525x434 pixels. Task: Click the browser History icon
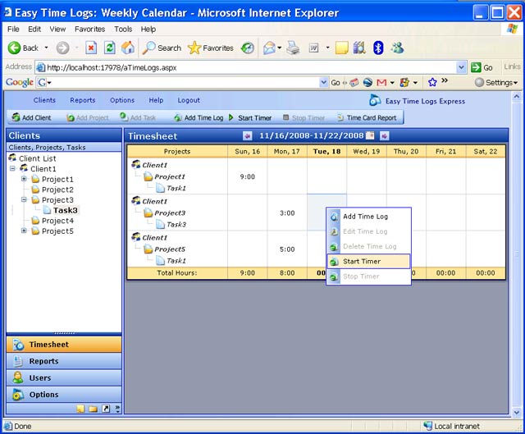coord(248,48)
